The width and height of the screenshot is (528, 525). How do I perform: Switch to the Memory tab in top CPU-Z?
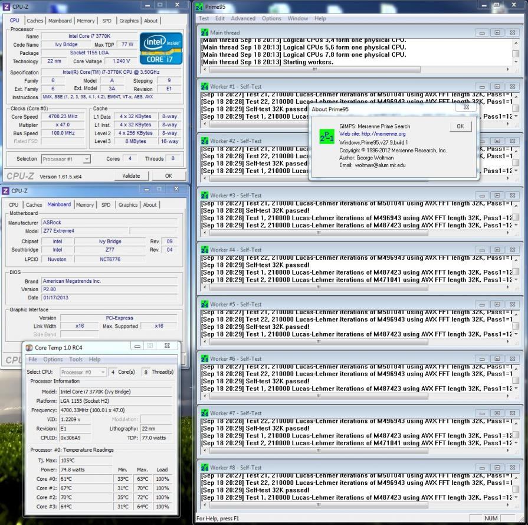click(x=86, y=21)
